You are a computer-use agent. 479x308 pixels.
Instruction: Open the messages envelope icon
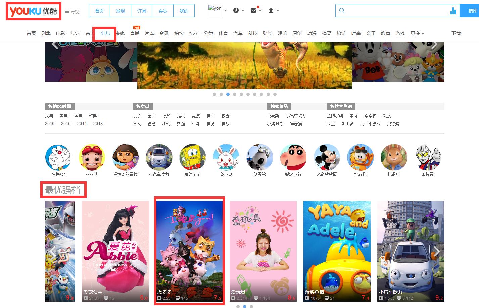click(254, 10)
